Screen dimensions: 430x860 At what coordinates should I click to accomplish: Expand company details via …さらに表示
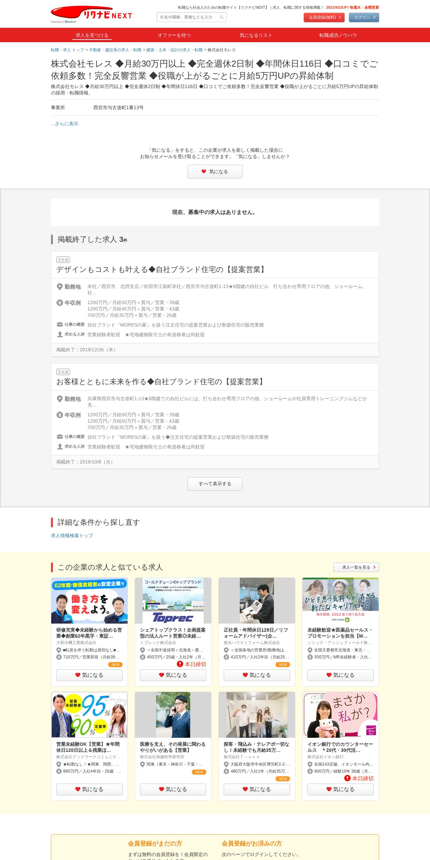(65, 124)
